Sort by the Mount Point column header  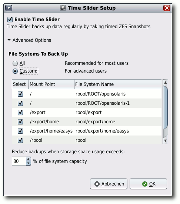coord(51,84)
